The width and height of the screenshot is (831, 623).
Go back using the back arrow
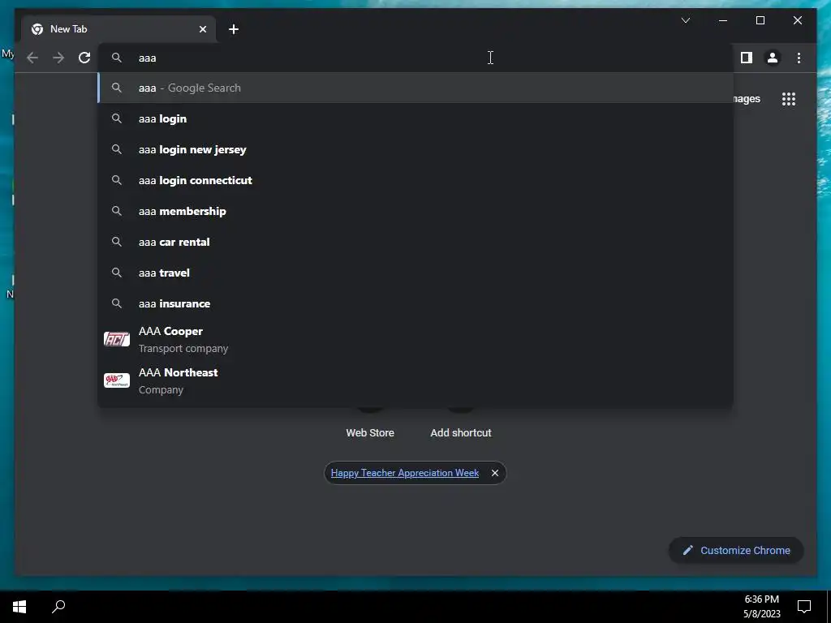coord(32,58)
